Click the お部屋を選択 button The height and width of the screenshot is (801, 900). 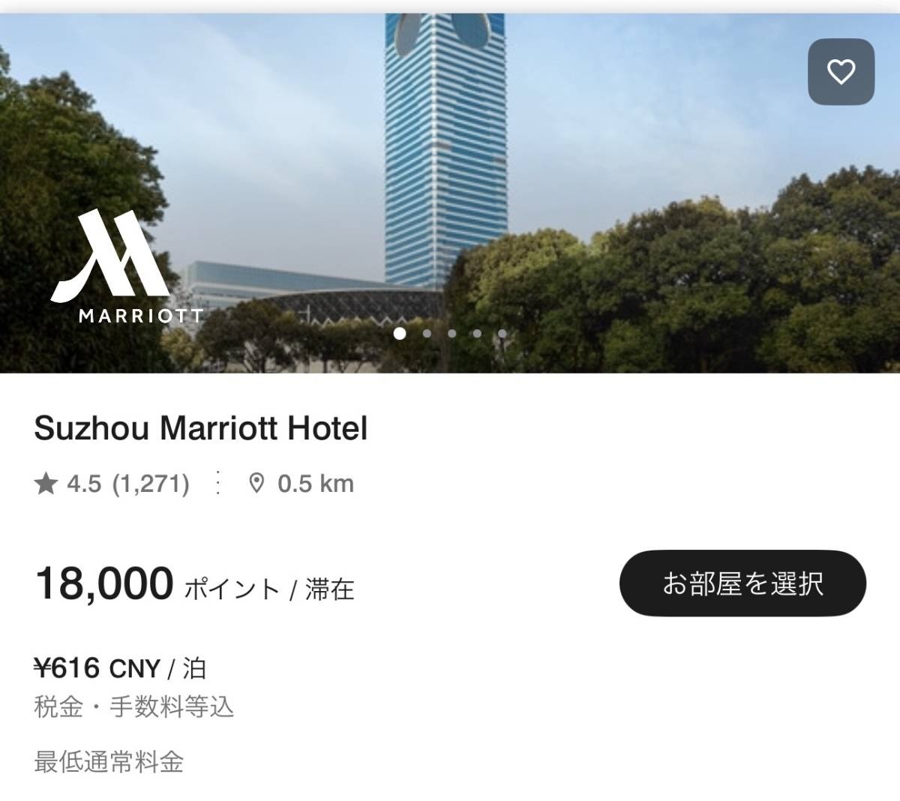pos(742,583)
